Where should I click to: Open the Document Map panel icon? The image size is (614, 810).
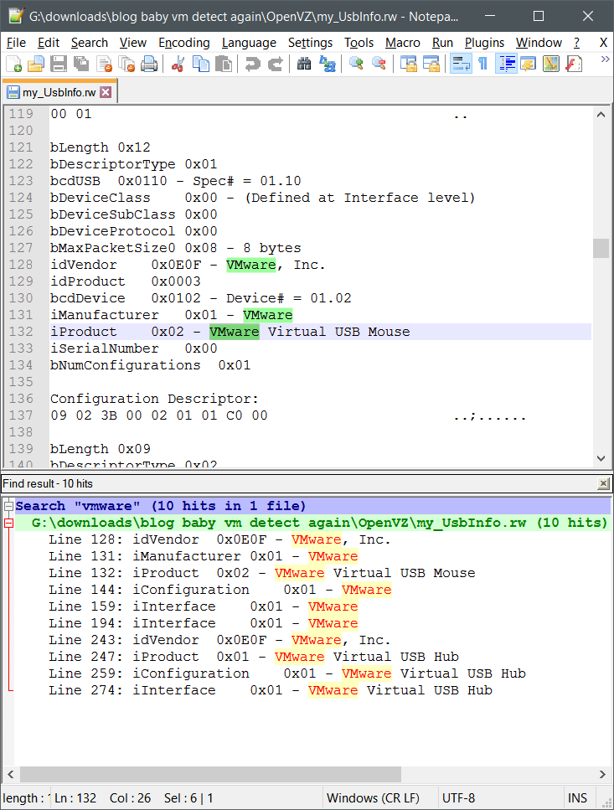551,64
